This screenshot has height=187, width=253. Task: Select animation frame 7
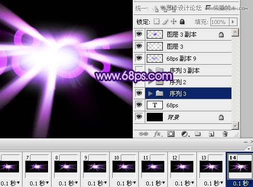(37, 166)
